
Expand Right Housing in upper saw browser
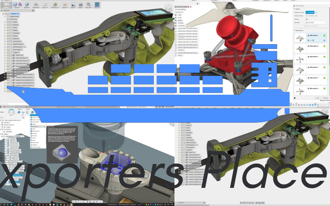5,44
